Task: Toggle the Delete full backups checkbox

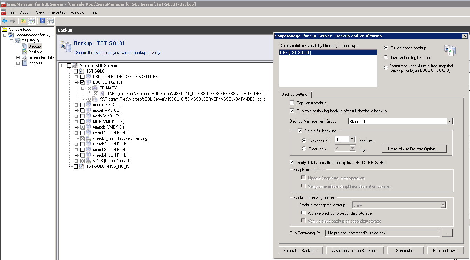Action: coord(300,131)
